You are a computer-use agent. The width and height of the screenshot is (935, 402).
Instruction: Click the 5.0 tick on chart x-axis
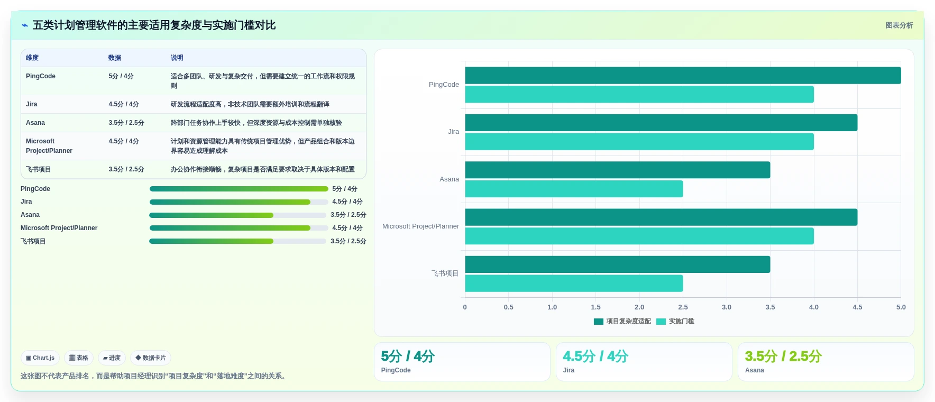coord(901,307)
